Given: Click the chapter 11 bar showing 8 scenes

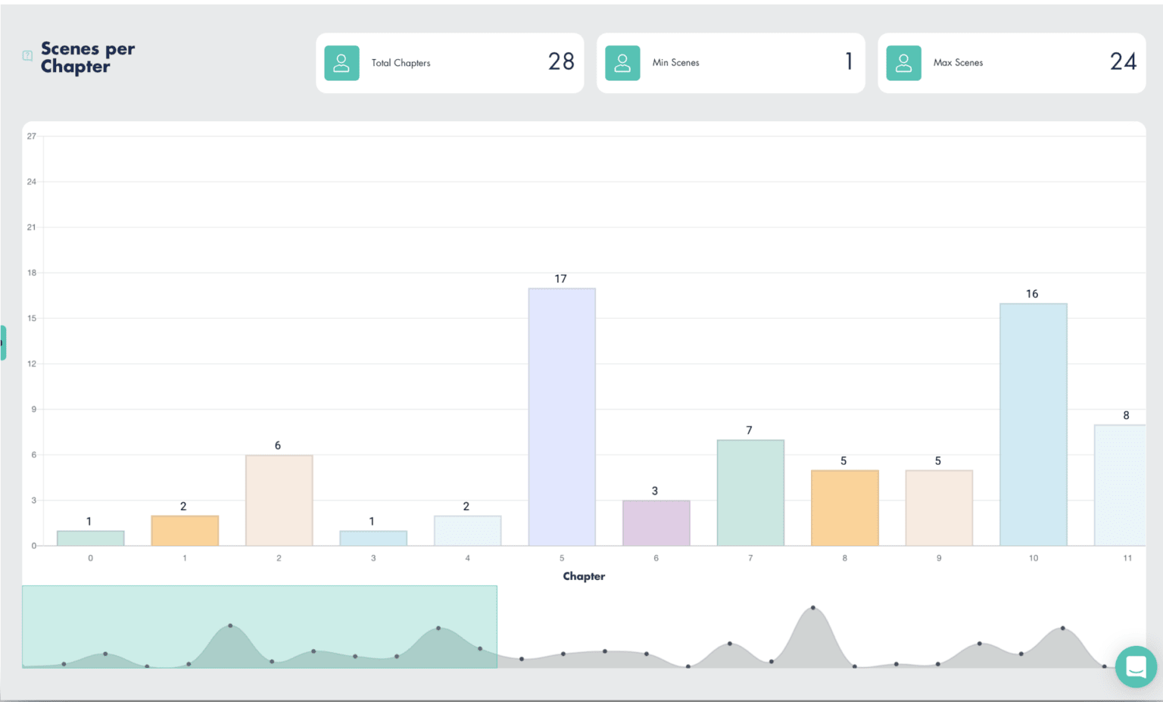Looking at the screenshot, I should pyautogui.click(x=1120, y=485).
